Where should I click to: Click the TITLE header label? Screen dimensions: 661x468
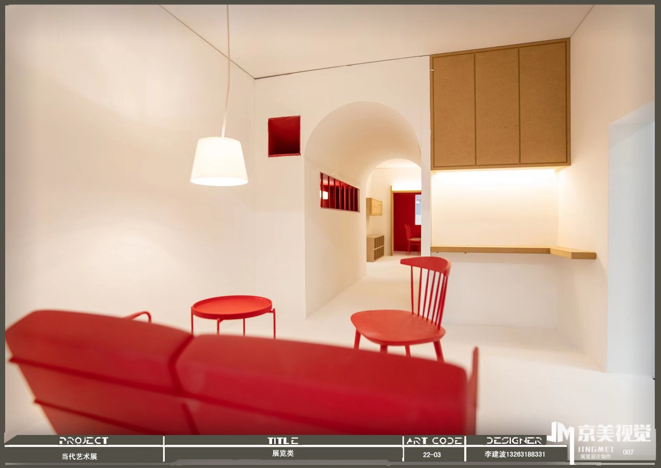click(x=282, y=441)
